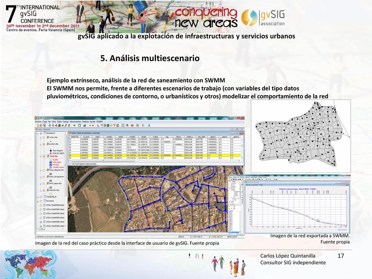Click the OBJECTID column header
372x279 pixels.
click(75, 137)
